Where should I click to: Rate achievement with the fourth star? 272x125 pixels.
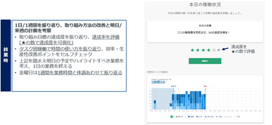click(209, 50)
